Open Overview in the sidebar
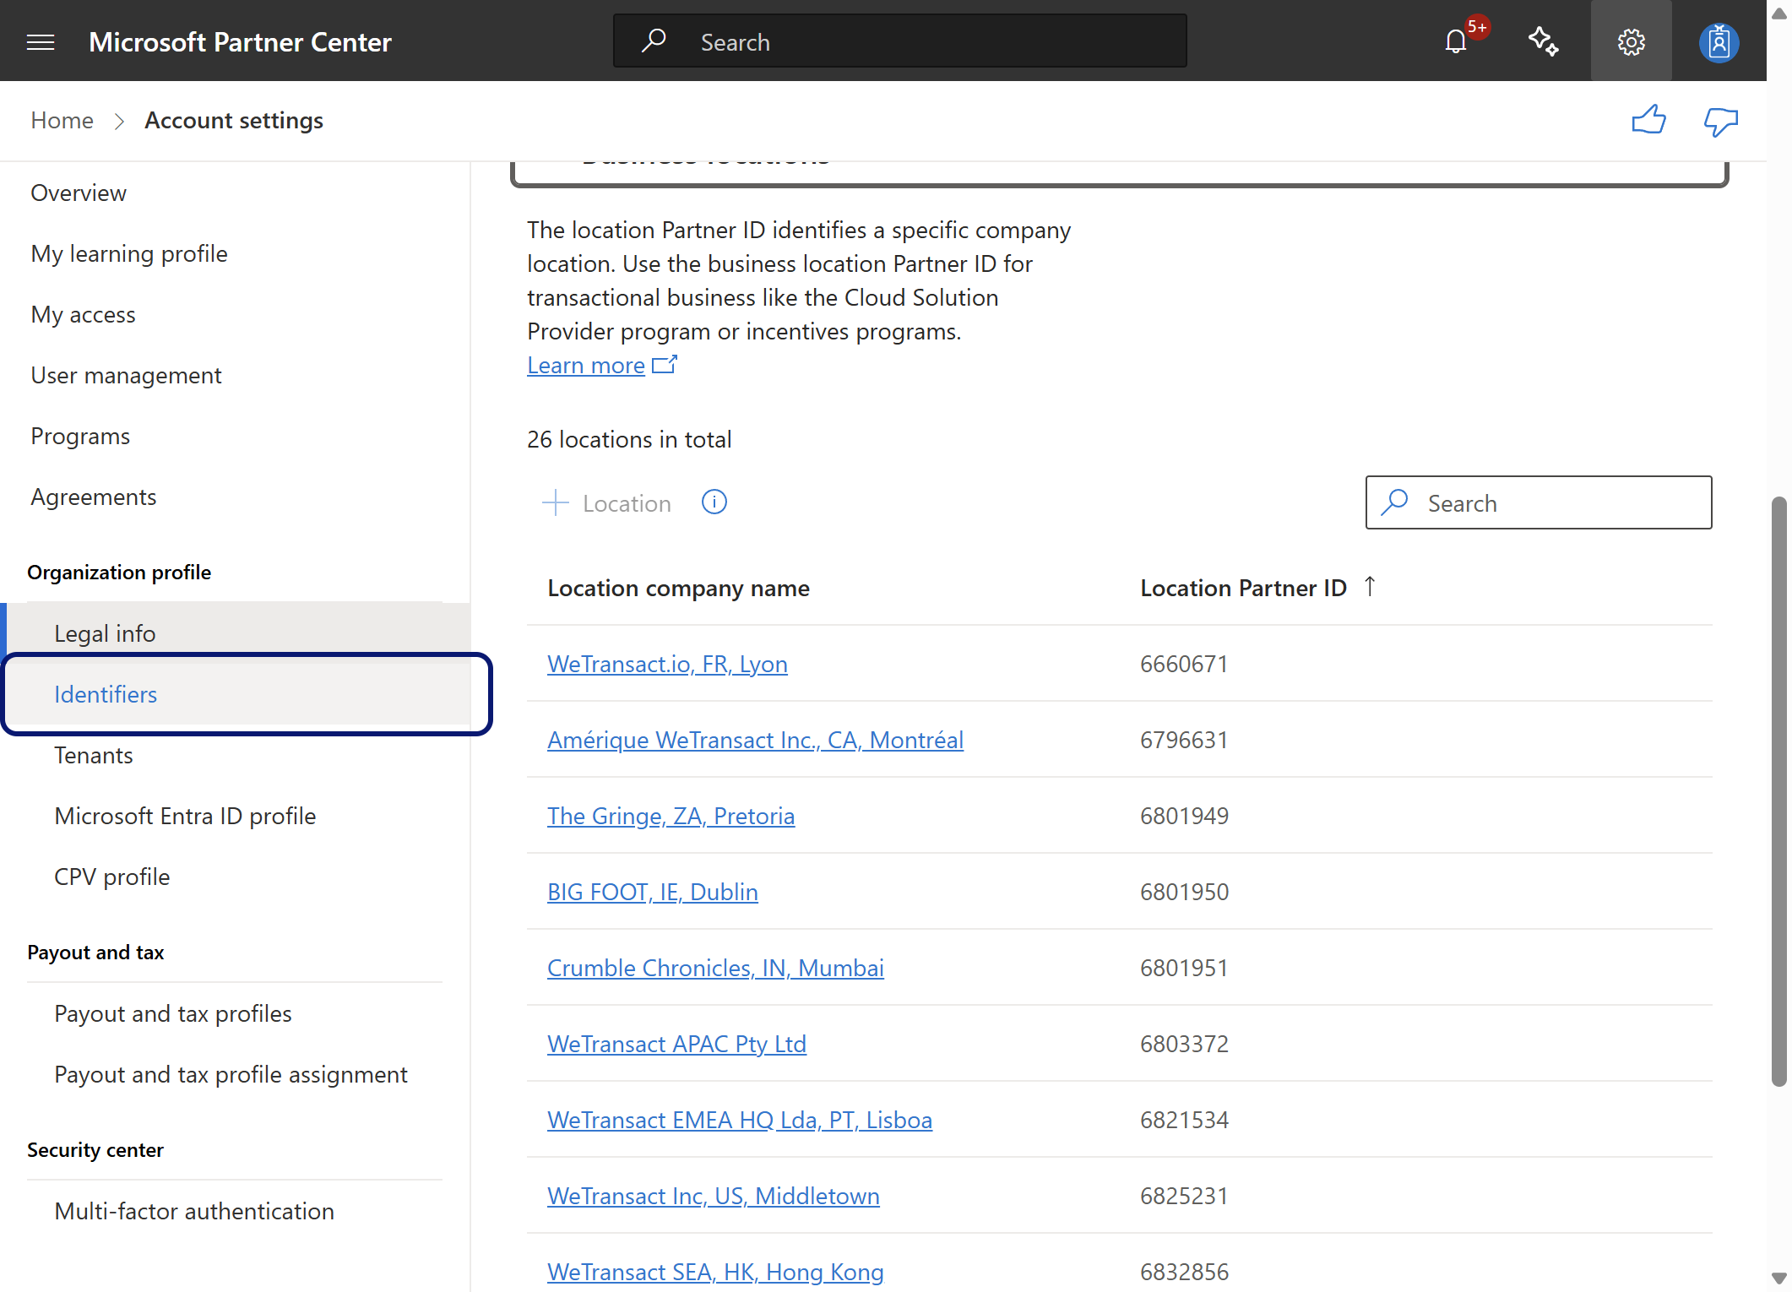1792x1292 pixels. [79, 193]
